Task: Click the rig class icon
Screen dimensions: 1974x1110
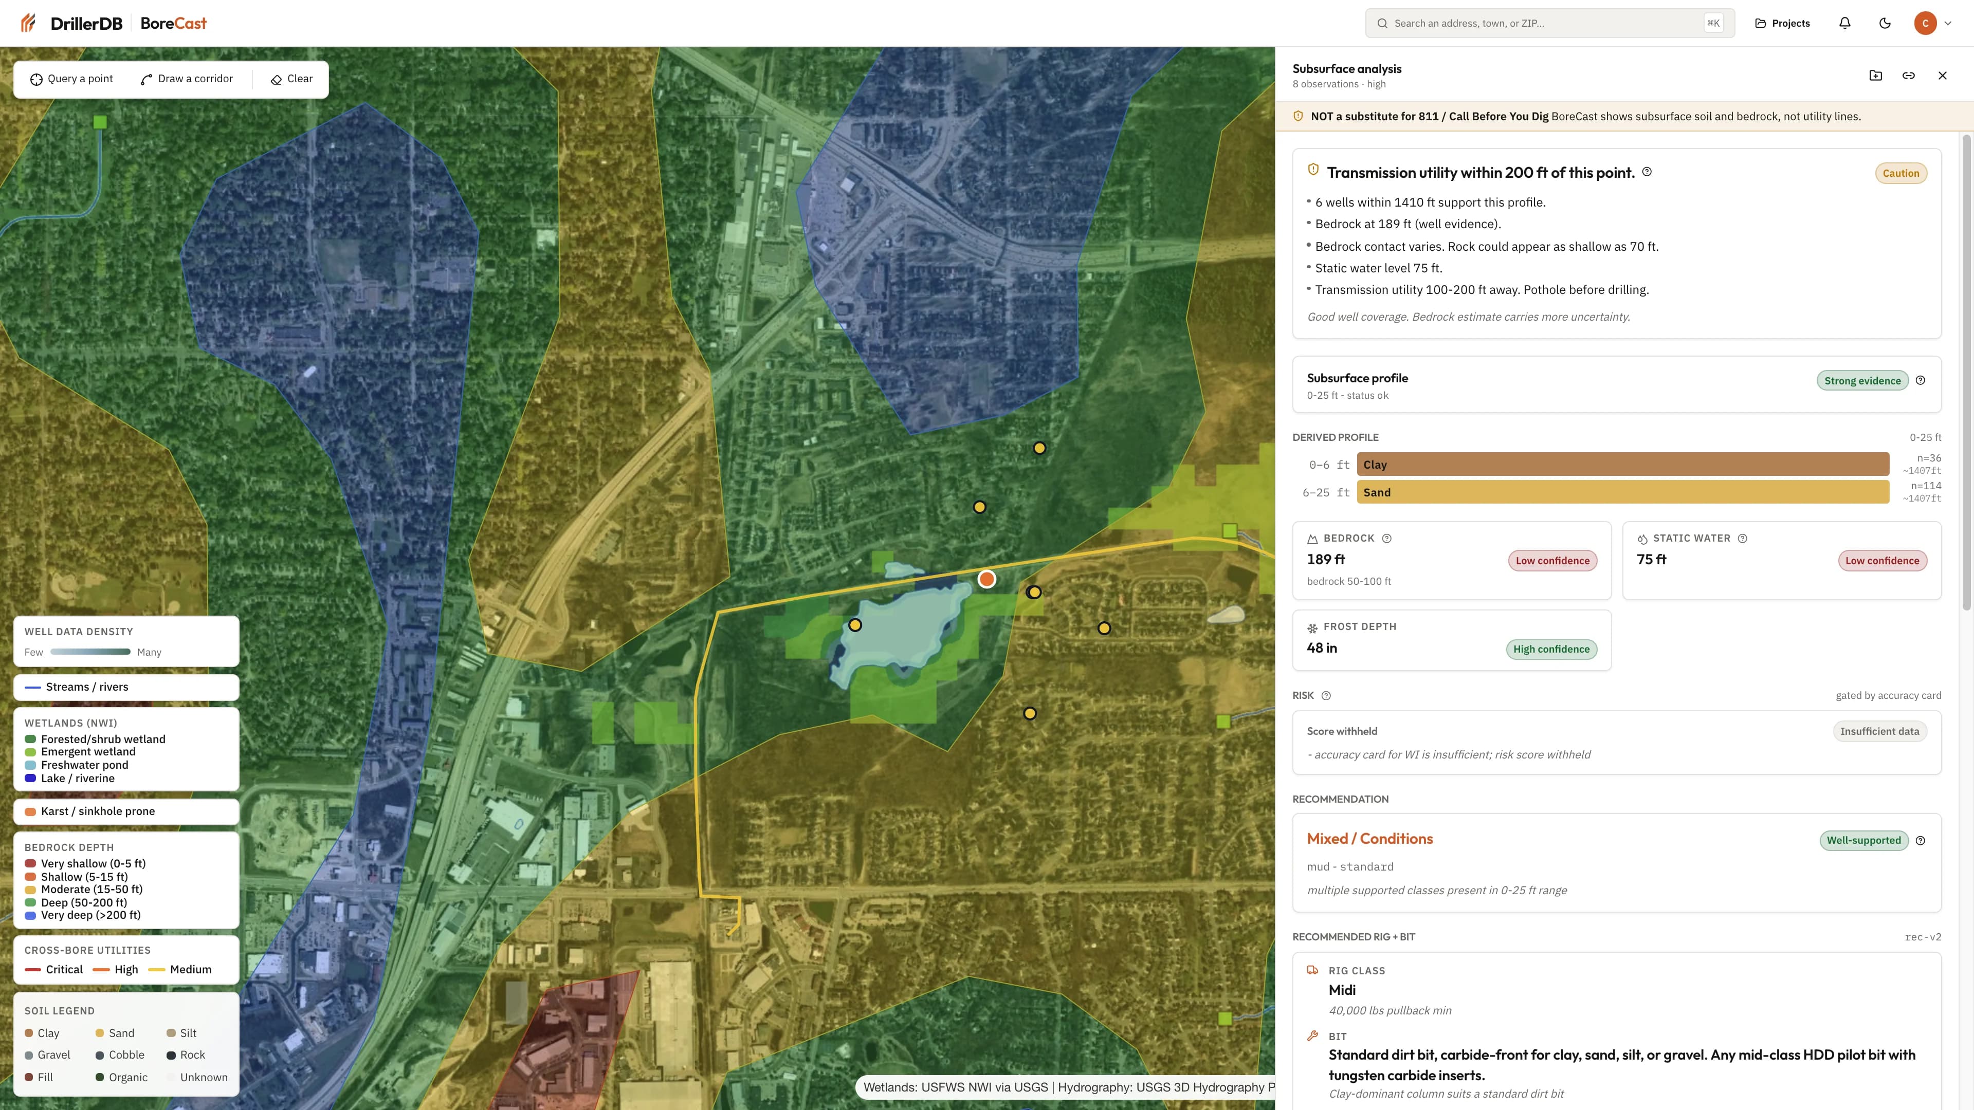Action: tap(1313, 970)
